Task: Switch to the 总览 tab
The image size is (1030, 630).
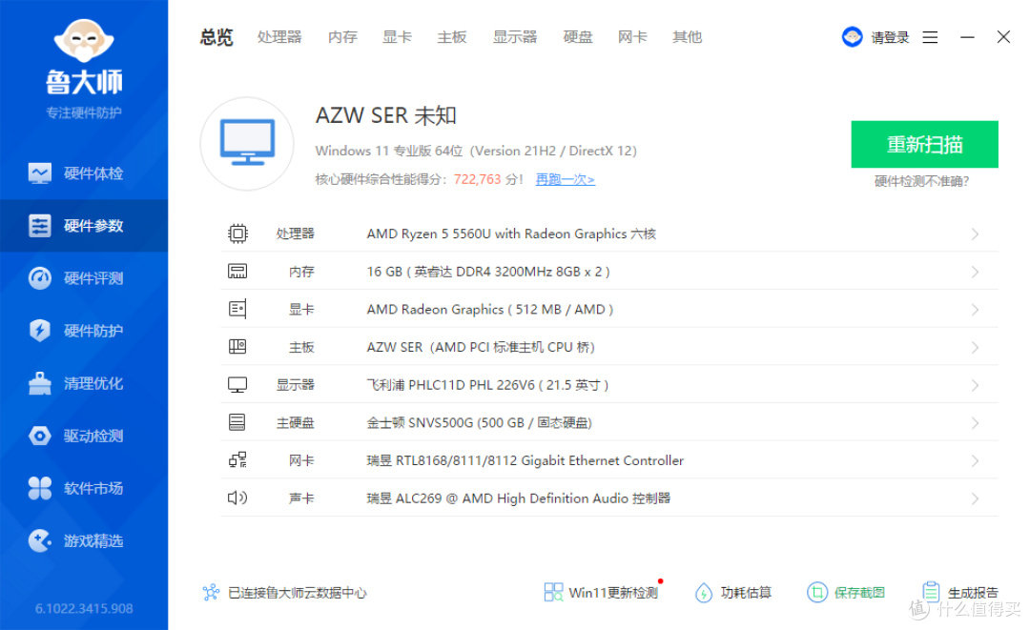Action: tap(216, 37)
